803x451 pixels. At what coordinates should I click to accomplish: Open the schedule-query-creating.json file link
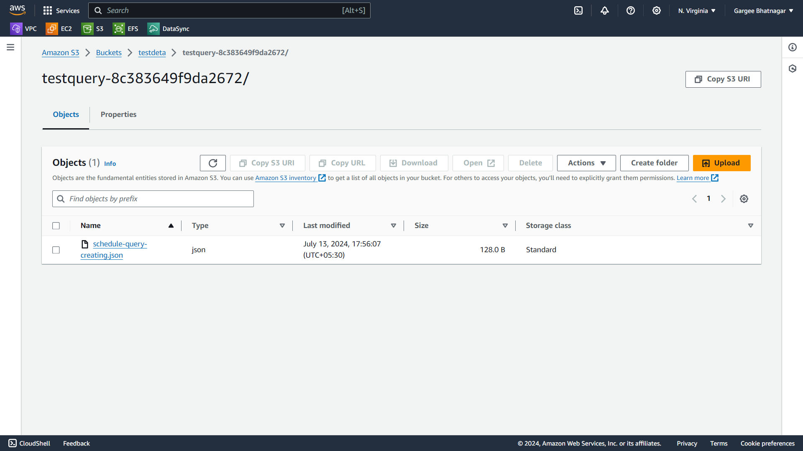(x=120, y=244)
